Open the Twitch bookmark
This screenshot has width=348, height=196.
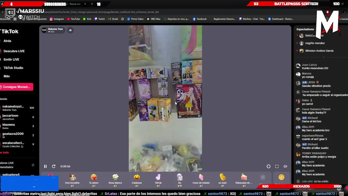click(100, 19)
